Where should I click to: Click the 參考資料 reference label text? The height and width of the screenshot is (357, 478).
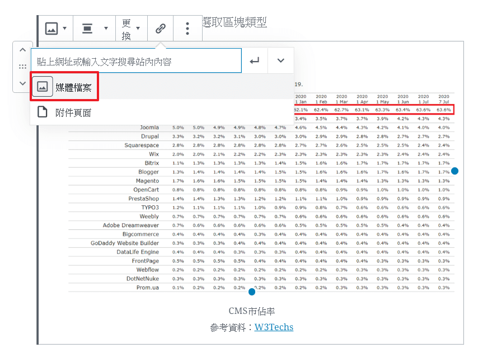click(228, 327)
